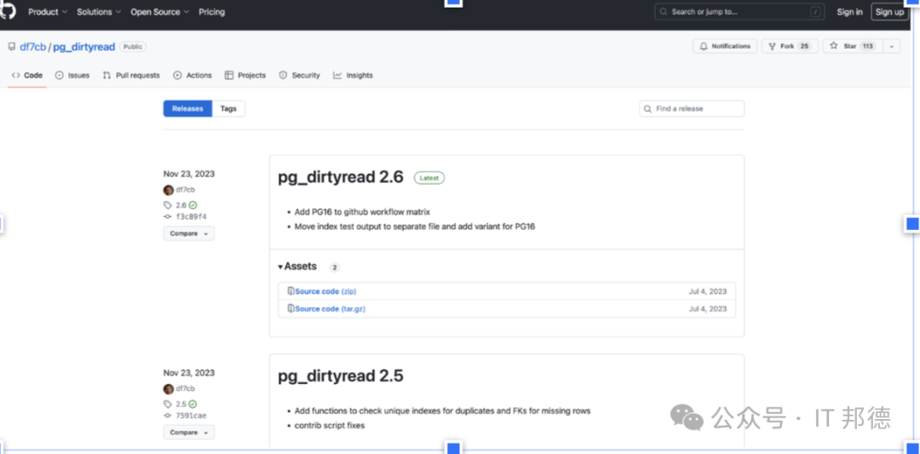Click the Fork button

(790, 46)
